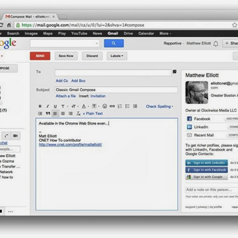Click Sign in with Google

tap(206, 177)
